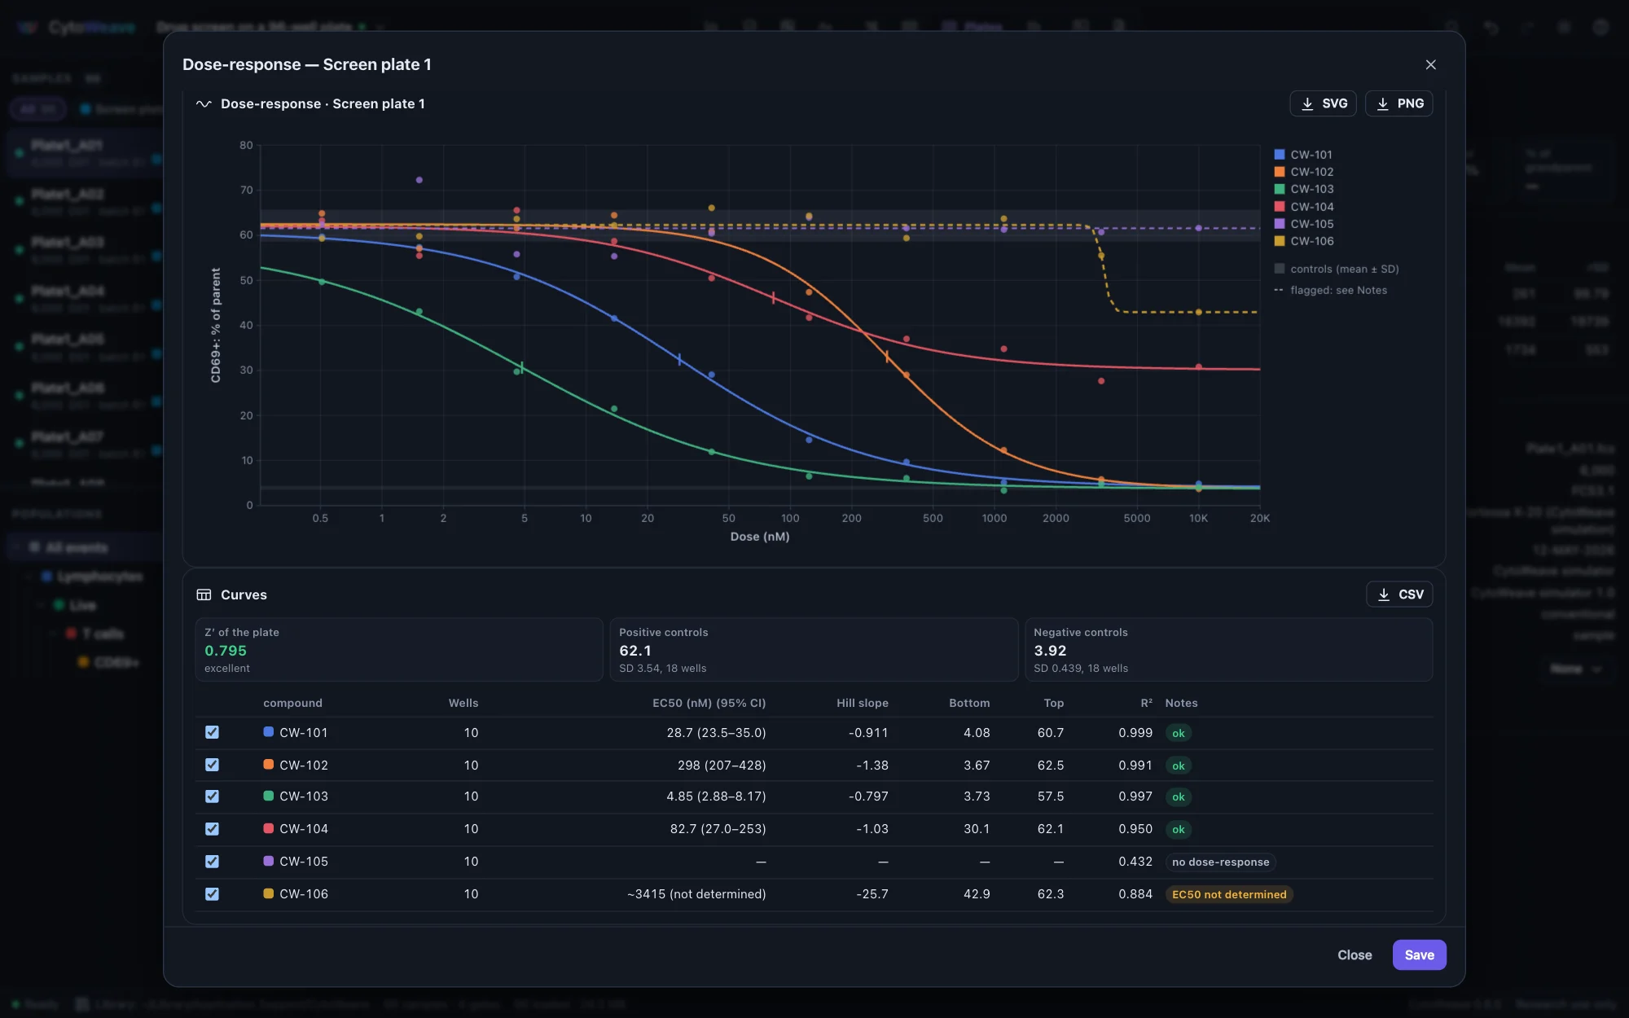The width and height of the screenshot is (1629, 1018).
Task: Click the ok badge in the CW-101 row
Action: click(1178, 733)
